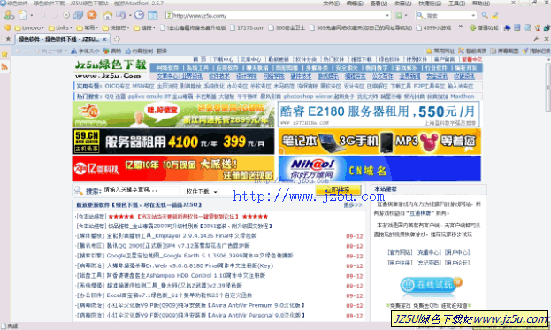Click the highlight search terms icon
Viewport: 551px width, 330px height.
(x=495, y=15)
